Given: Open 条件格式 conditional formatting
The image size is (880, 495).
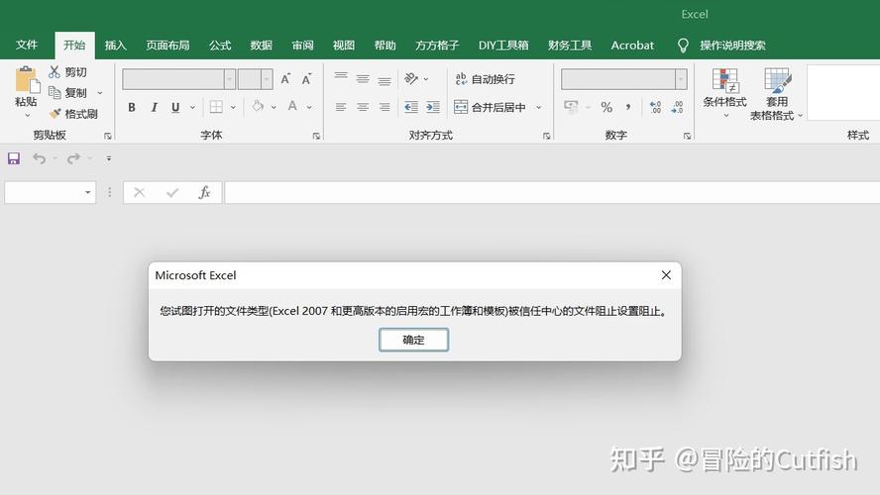Looking at the screenshot, I should 724,92.
